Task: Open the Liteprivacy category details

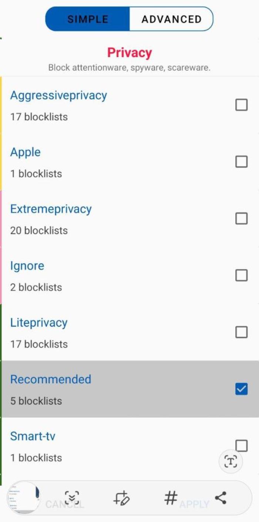Action: click(x=39, y=322)
